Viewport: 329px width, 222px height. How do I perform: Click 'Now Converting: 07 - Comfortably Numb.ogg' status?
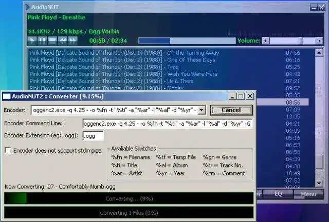point(60,187)
